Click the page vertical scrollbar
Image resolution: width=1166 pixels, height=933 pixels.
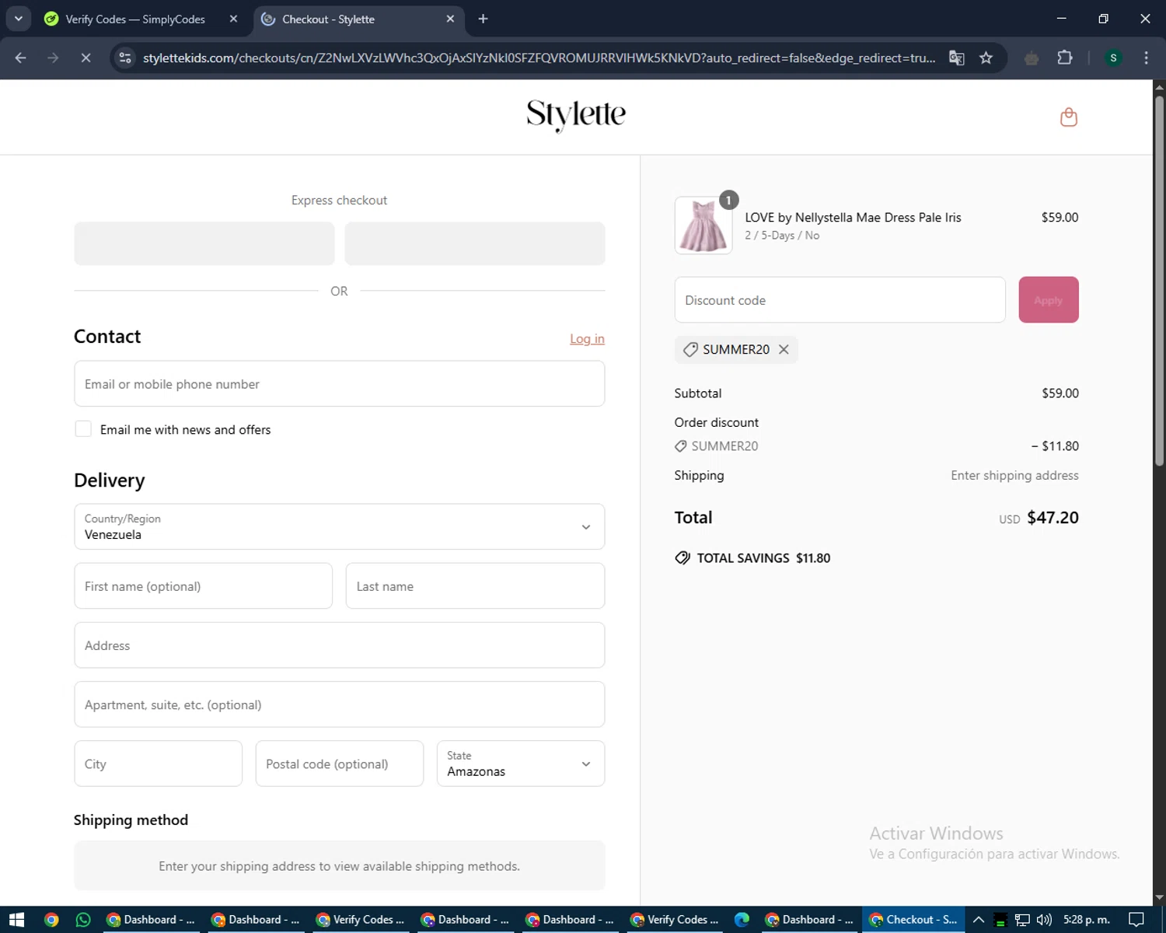point(1159,280)
